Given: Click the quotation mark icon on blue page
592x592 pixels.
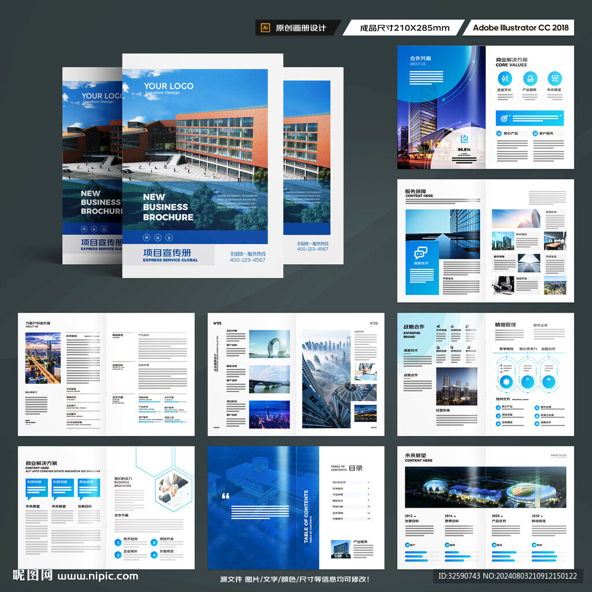Looking at the screenshot, I should coord(226,495).
